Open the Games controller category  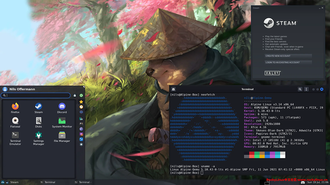coord(81,124)
